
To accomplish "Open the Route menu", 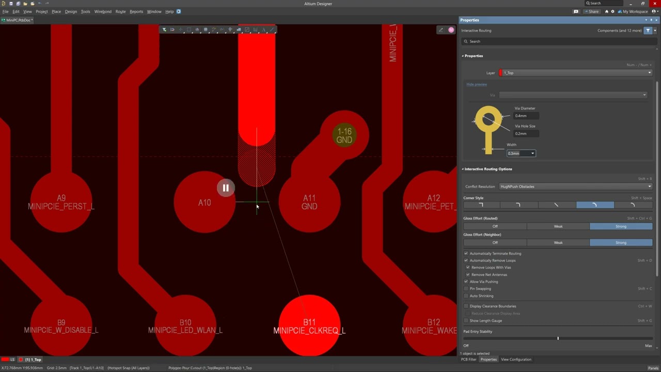I will [x=120, y=11].
